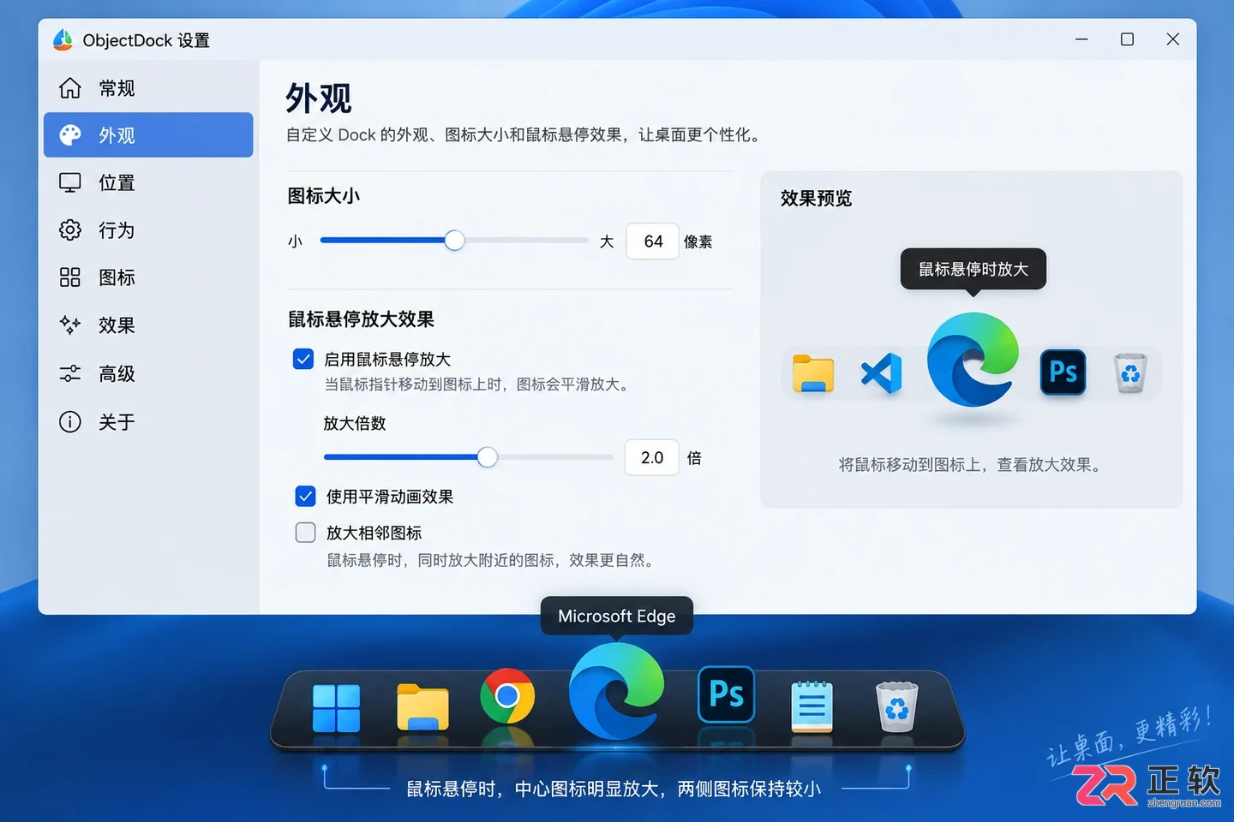Click the folder icon in preview panel
Viewport: 1234px width, 822px height.
[813, 373]
